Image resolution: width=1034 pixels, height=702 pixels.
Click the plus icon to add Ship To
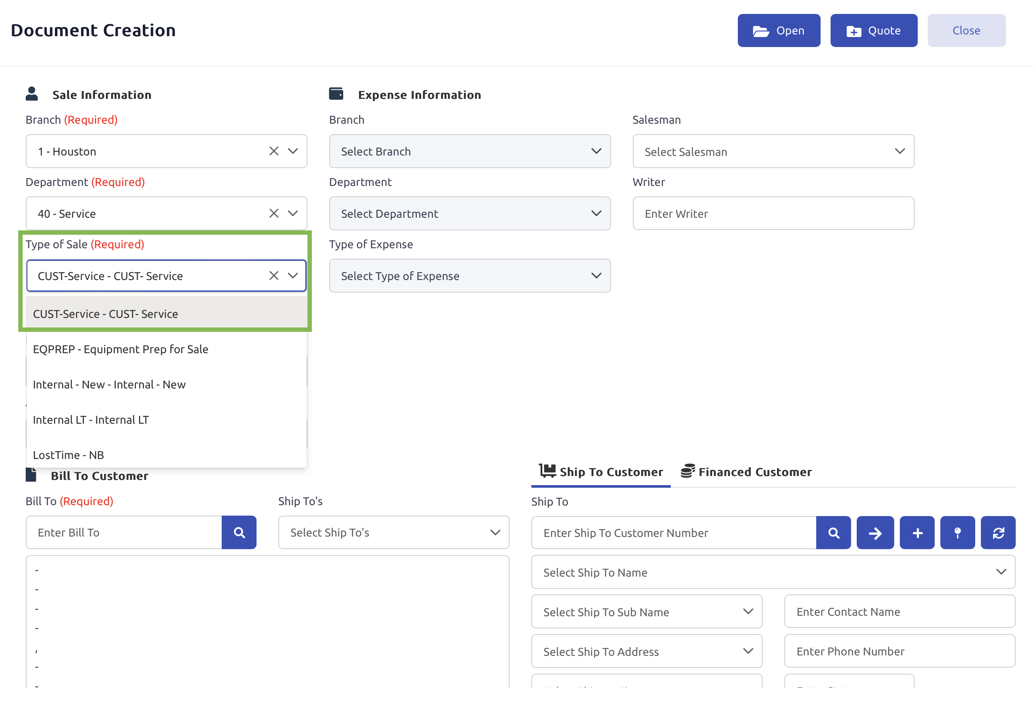point(917,533)
